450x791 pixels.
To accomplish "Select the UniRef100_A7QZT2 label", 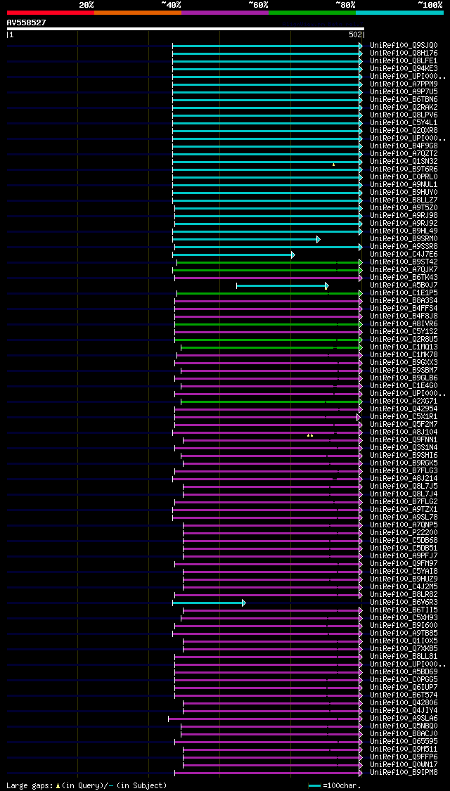I will pos(404,154).
